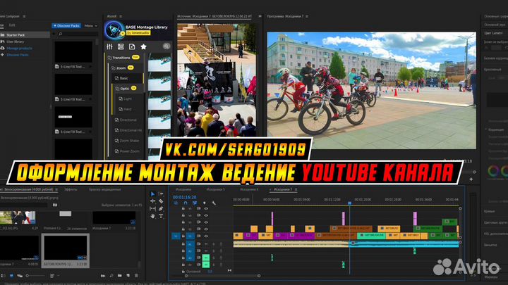
Task: Select the Light optic preset folder
Action: (x=125, y=99)
